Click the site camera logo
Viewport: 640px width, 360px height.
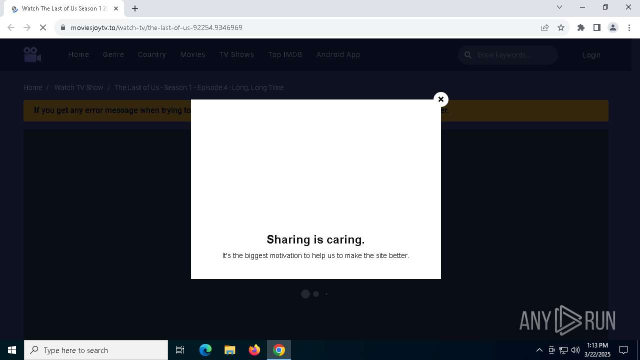(x=32, y=54)
